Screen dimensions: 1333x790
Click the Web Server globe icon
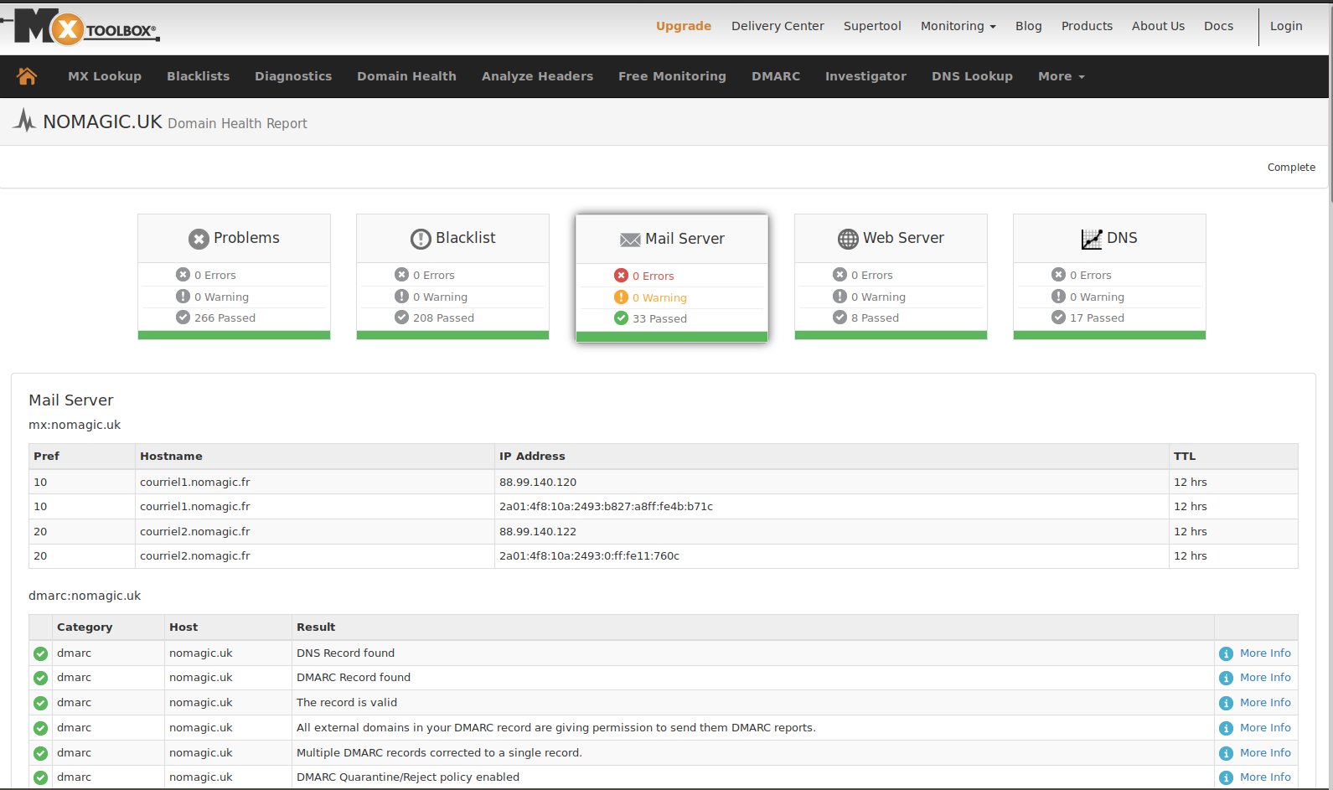[848, 239]
